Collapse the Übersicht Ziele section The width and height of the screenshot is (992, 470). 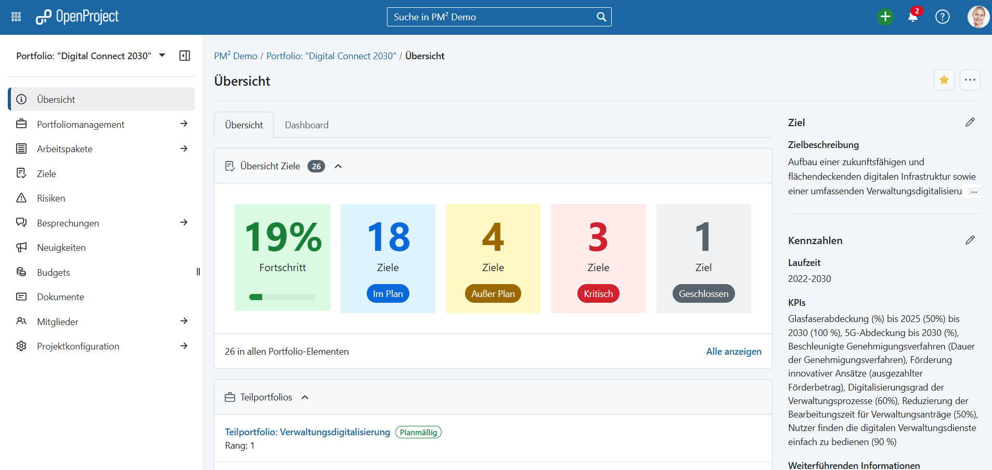(338, 166)
